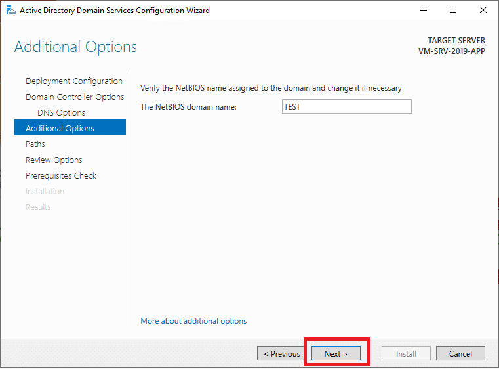Jump to the Paths step

[35, 144]
